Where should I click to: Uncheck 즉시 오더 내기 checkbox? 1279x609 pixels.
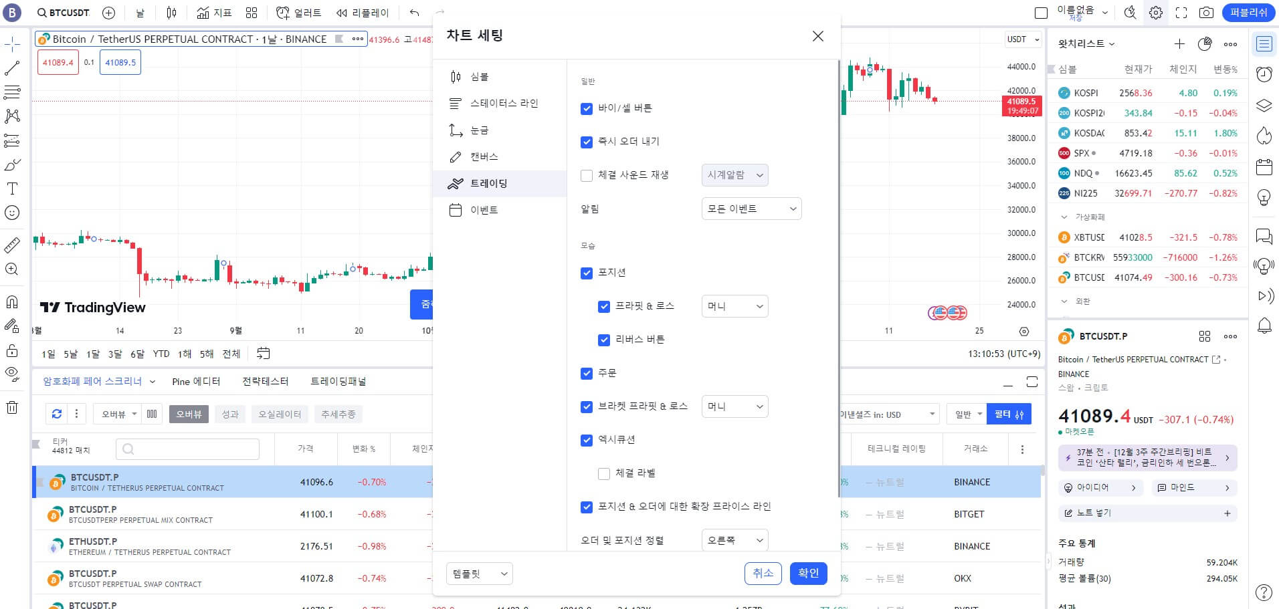point(587,142)
